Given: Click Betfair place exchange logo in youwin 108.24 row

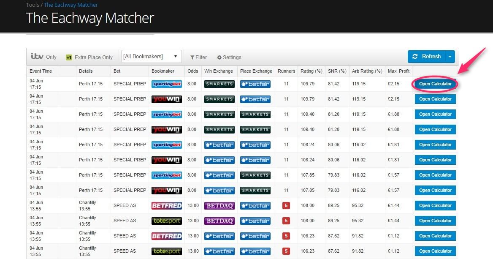Looking at the screenshot, I should pos(255,160).
